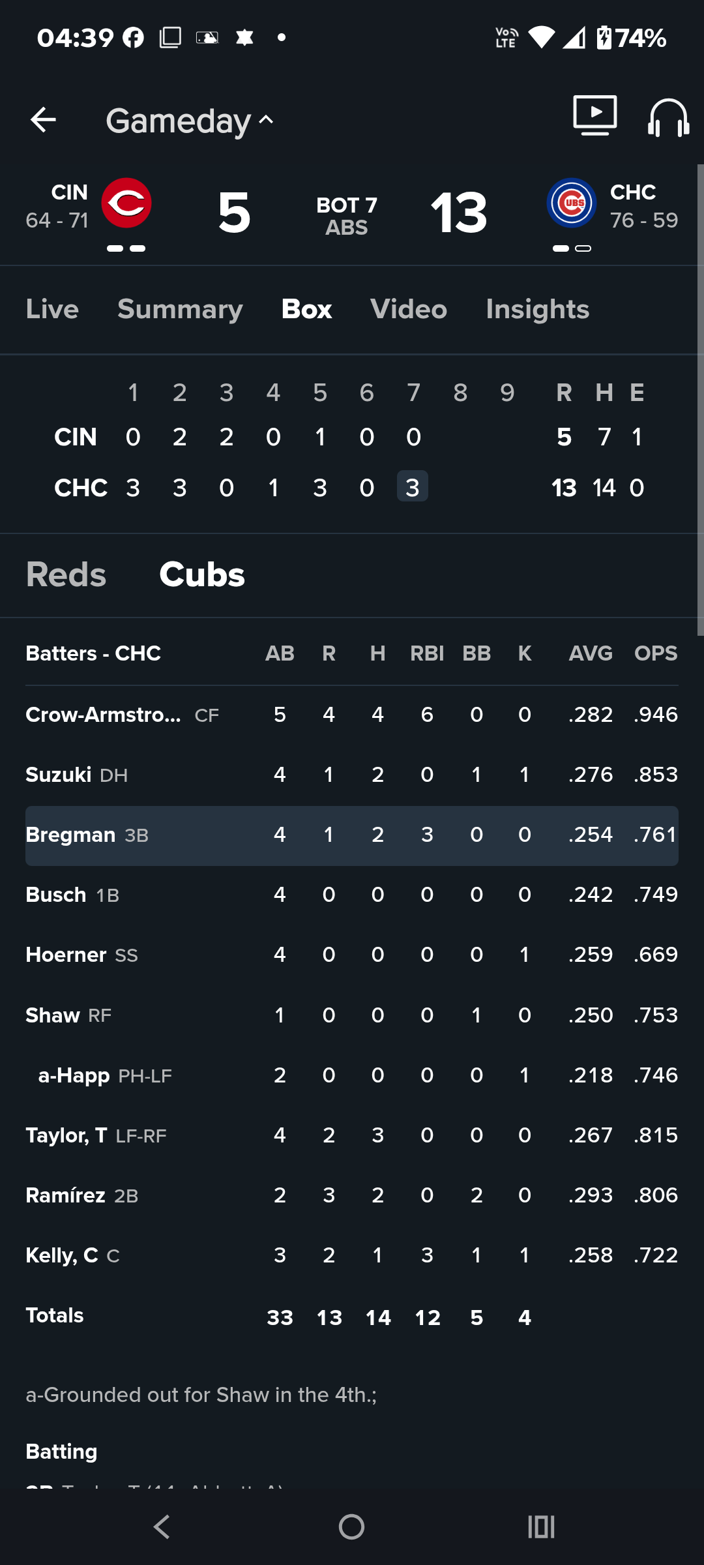
Task: Tap Android home navigation button
Action: tap(352, 1527)
